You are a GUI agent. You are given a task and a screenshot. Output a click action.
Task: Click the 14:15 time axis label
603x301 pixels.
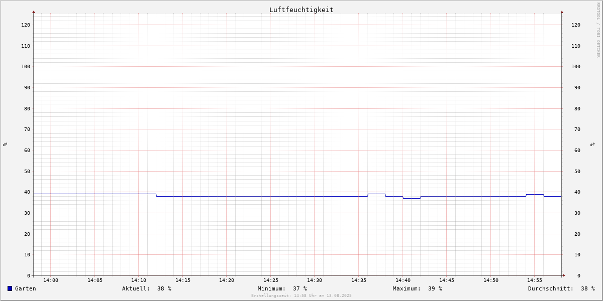[183, 280]
